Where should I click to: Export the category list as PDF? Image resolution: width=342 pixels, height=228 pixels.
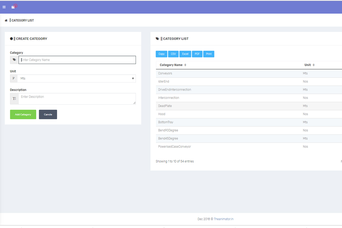tap(197, 54)
